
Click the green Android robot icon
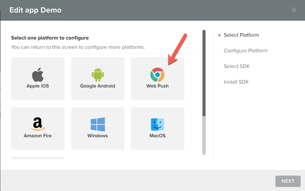click(x=98, y=75)
